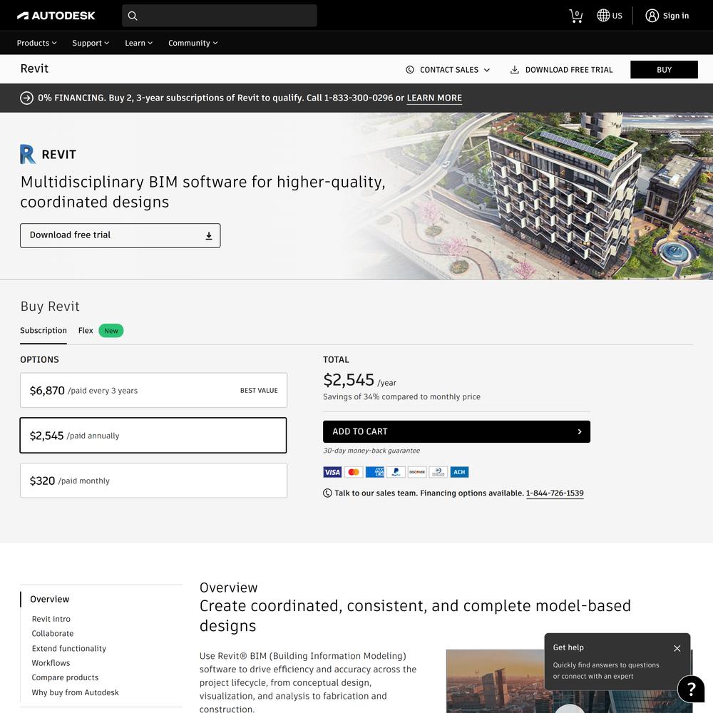The width and height of the screenshot is (713, 713).
Task: Click the financing banner arrow icon
Action: click(27, 98)
